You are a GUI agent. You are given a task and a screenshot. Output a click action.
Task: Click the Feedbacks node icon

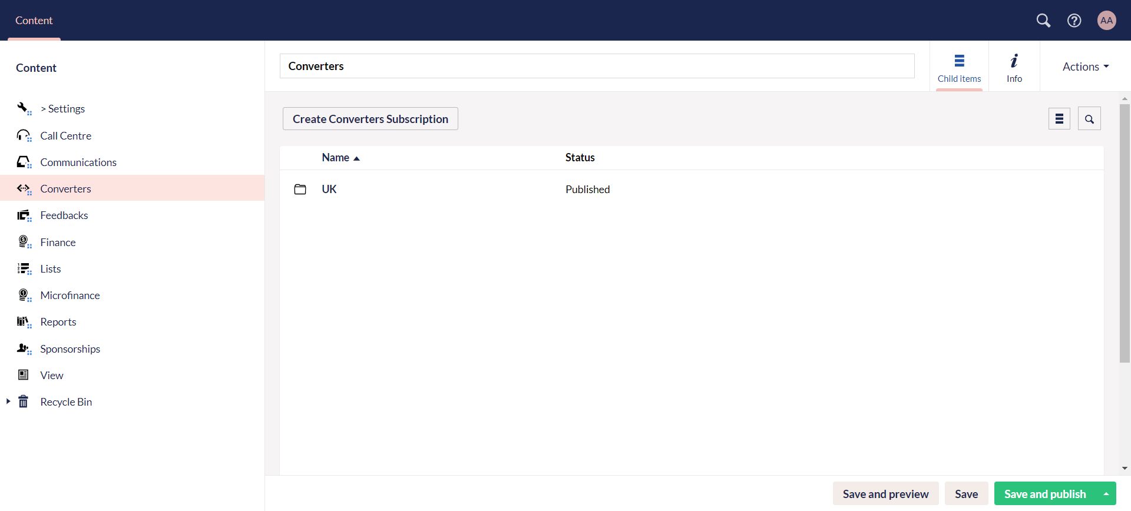coord(24,215)
